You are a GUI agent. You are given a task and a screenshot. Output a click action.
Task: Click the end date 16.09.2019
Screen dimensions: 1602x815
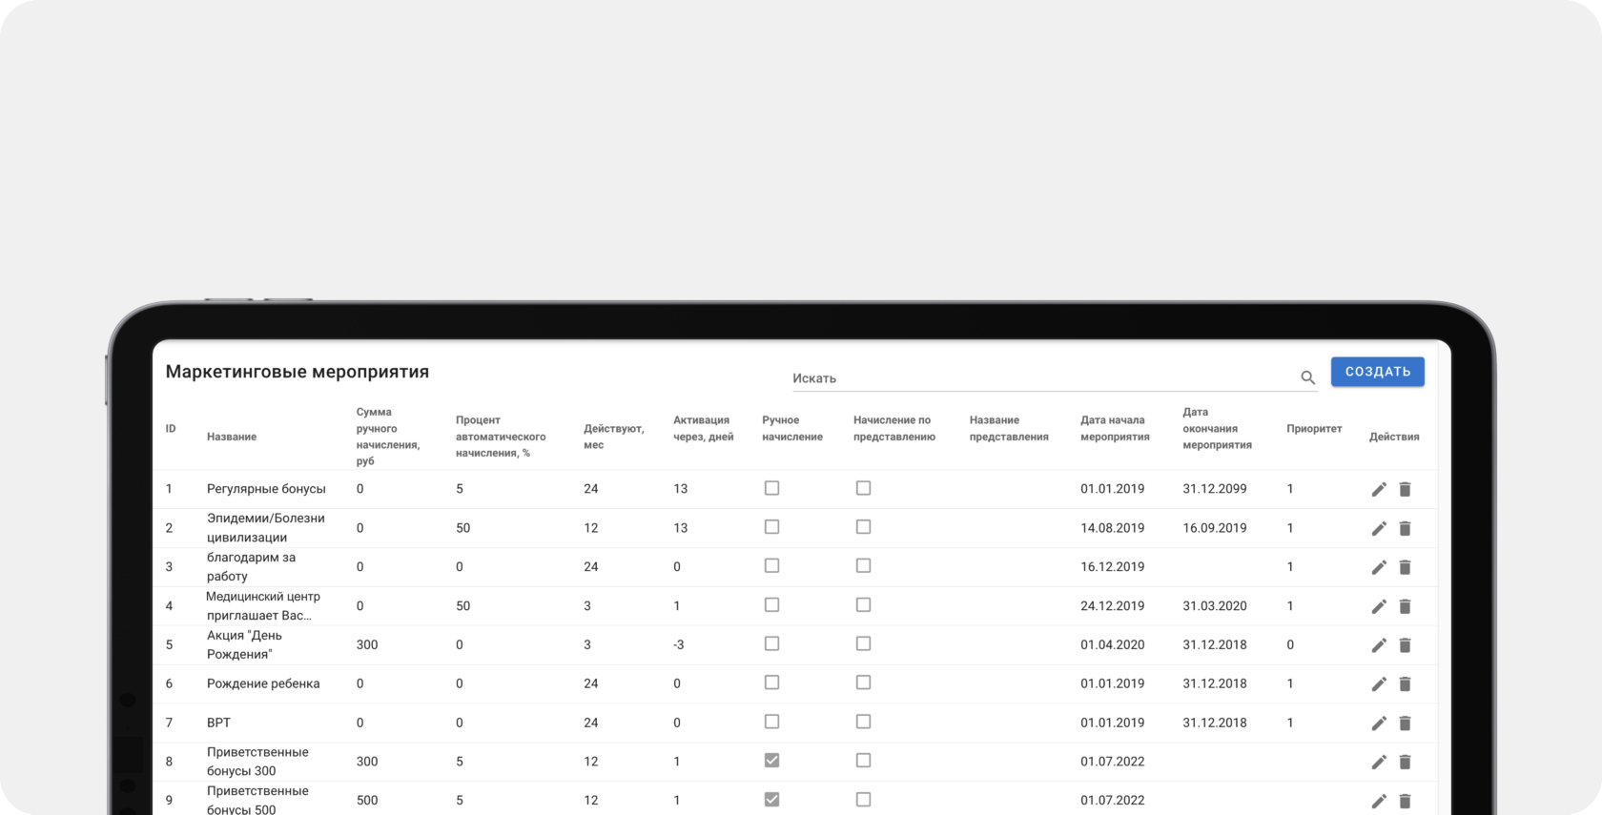coord(1215,528)
